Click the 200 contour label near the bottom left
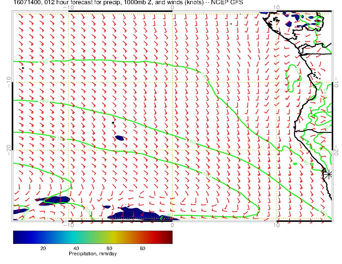Image resolution: width=342 pixels, height=264 pixels. pos(87,210)
